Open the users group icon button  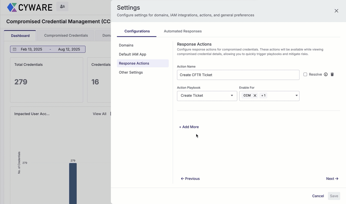[62, 7]
